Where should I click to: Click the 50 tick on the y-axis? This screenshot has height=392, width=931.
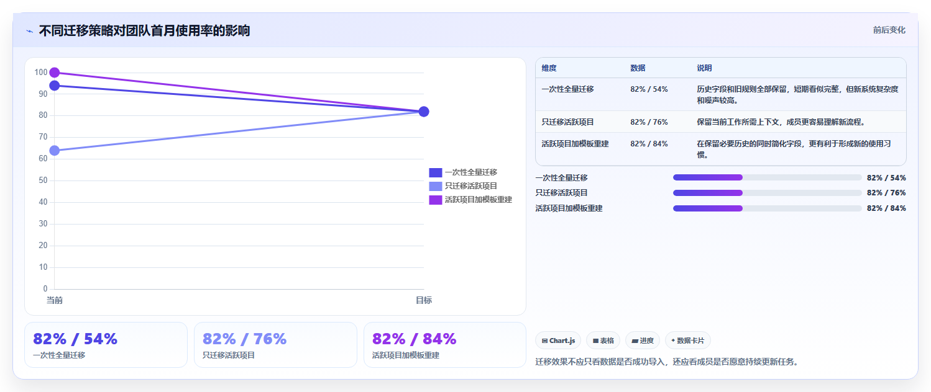(43, 180)
